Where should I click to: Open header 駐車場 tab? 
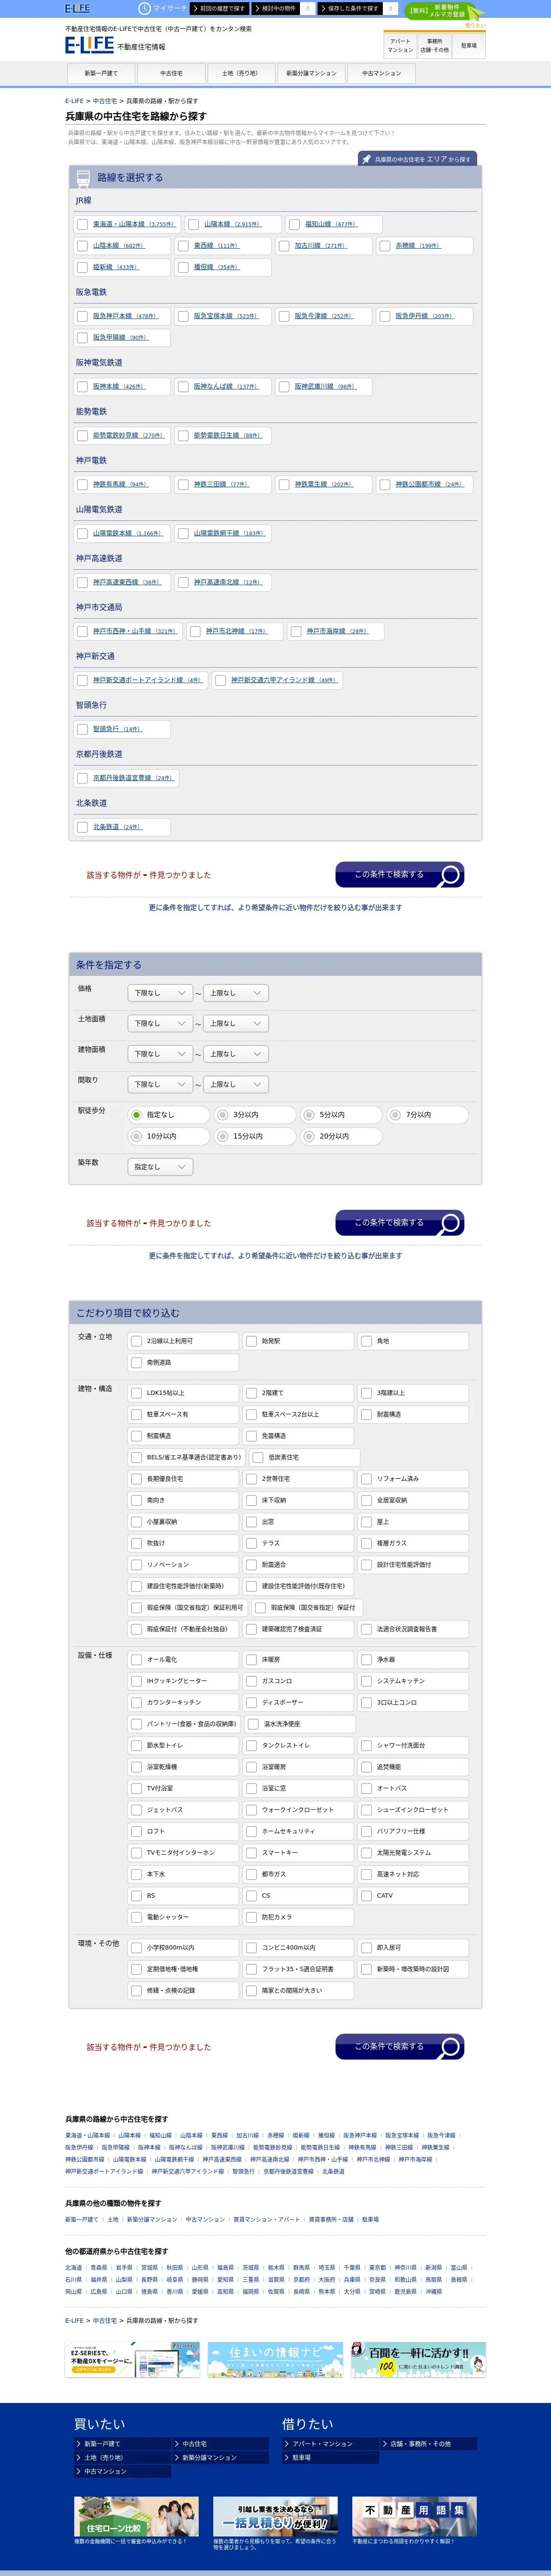pos(469,46)
